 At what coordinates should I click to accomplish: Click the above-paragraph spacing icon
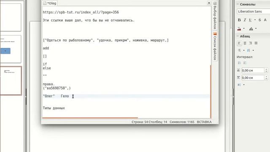click(x=238, y=71)
